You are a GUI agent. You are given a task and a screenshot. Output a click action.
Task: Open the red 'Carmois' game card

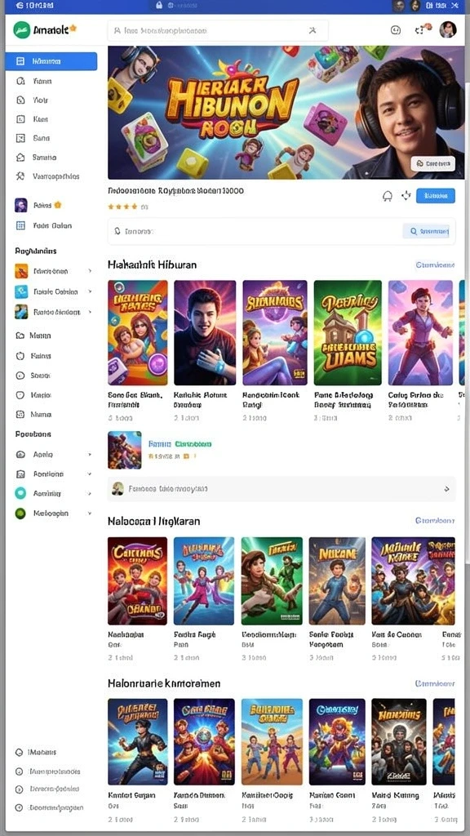tap(137, 580)
